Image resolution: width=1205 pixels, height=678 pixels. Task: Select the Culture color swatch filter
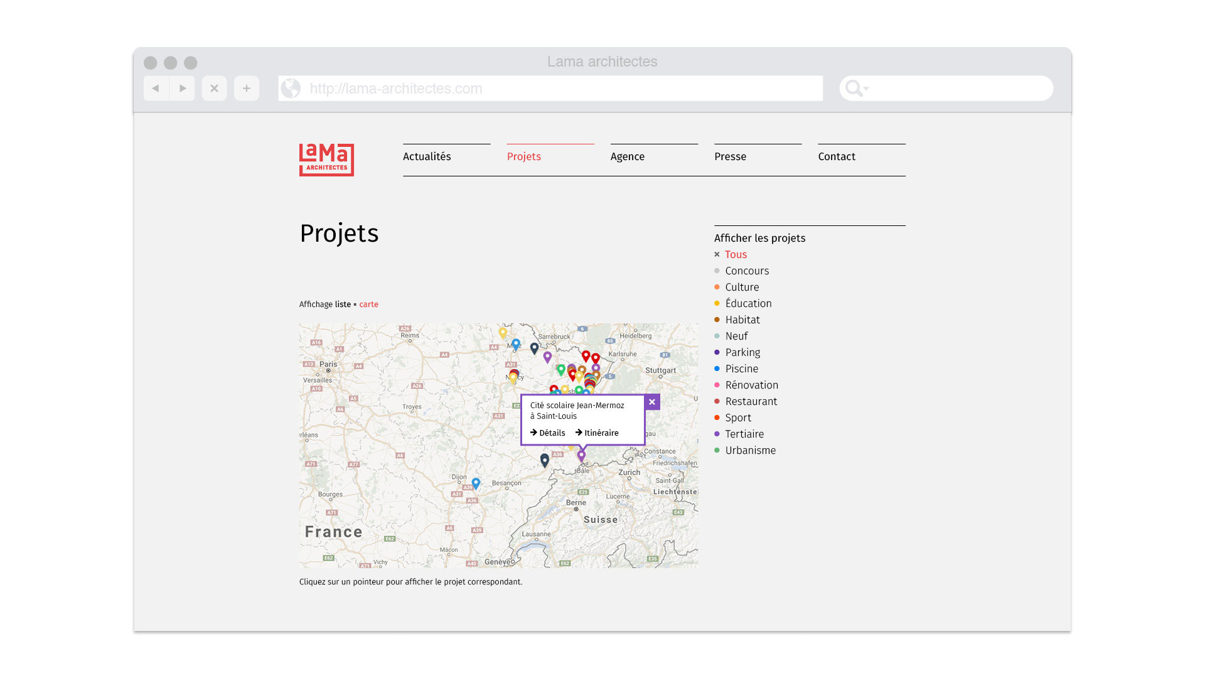pos(717,286)
